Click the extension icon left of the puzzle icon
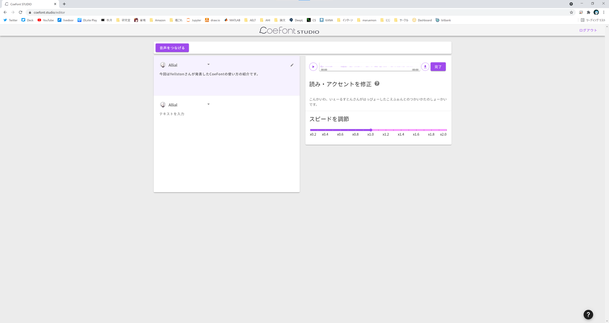 pos(581,12)
